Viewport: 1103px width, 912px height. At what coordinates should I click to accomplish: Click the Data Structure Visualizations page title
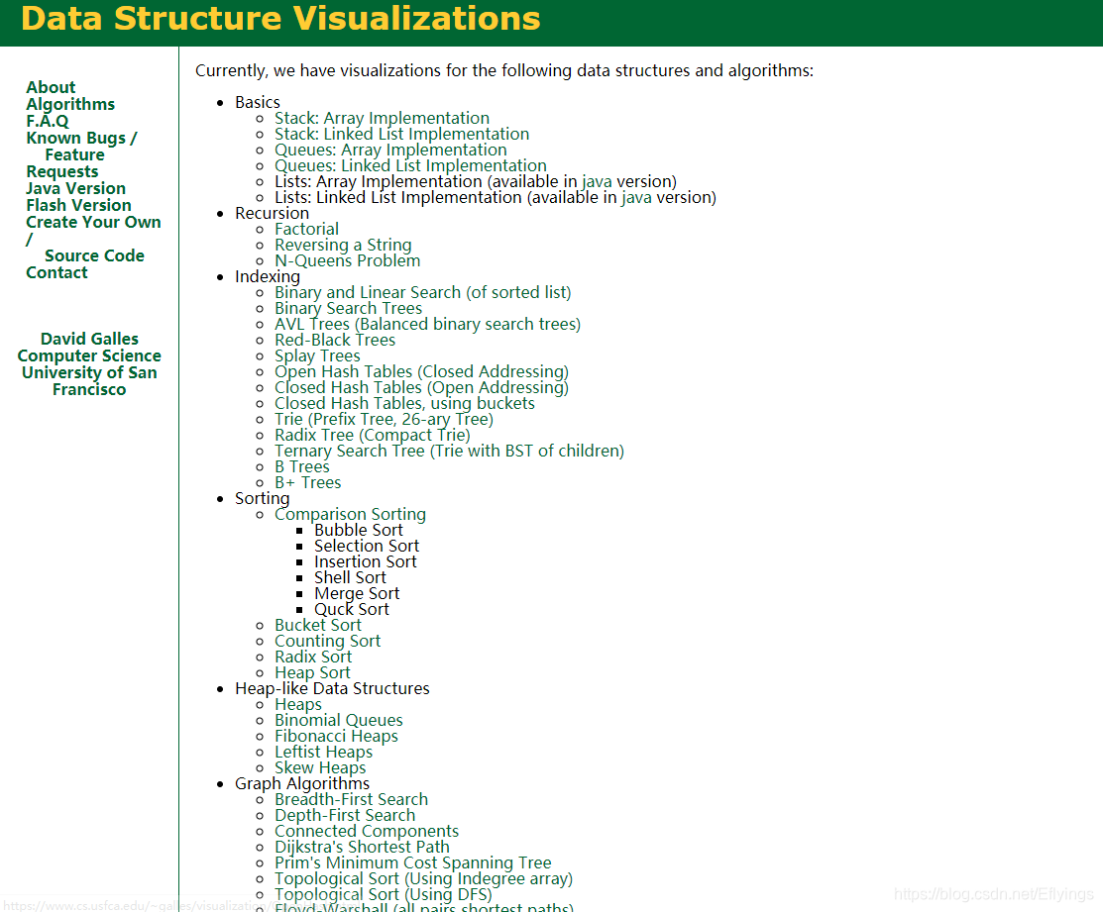[280, 18]
